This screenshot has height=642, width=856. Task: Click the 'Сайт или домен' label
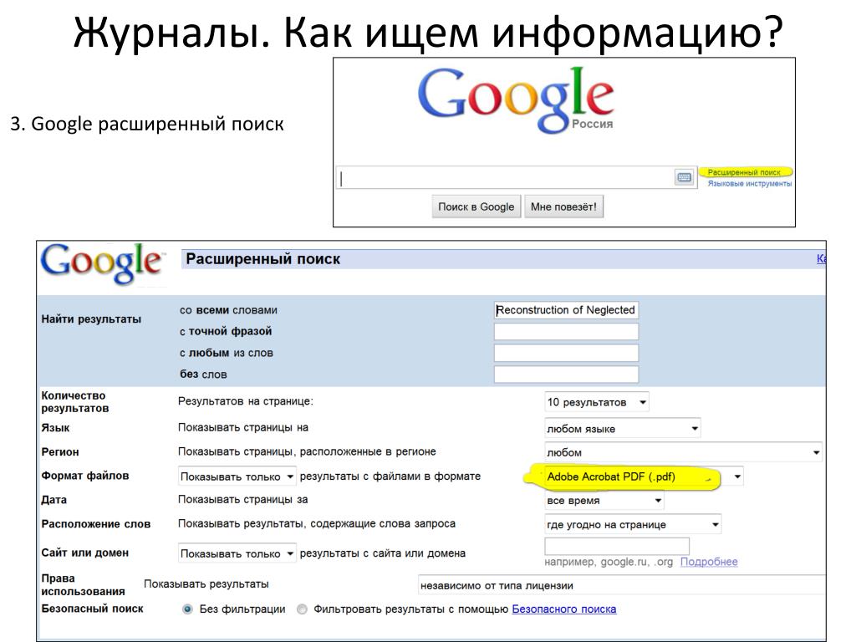click(x=84, y=553)
